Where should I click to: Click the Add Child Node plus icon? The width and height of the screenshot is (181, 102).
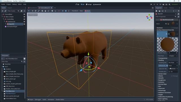[x=3, y=11]
